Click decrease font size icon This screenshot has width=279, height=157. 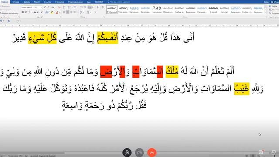(x=48, y=7)
